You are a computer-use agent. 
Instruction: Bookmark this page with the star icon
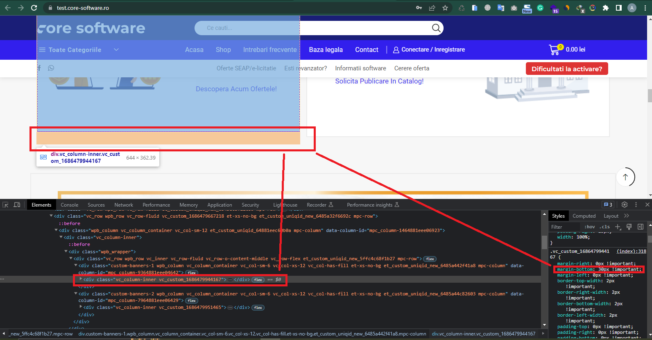coord(445,8)
